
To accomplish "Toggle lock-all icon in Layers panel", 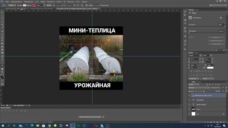I will tap(204, 91).
